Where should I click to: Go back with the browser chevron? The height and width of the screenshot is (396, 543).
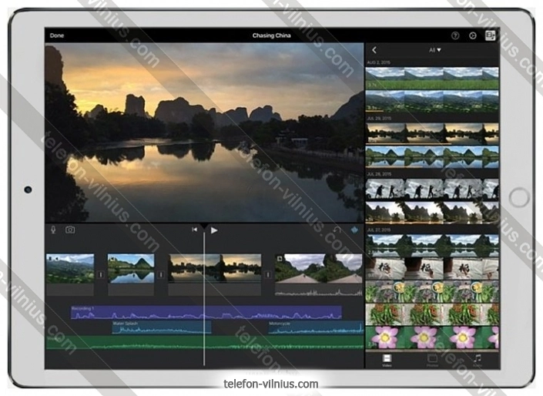tap(374, 50)
